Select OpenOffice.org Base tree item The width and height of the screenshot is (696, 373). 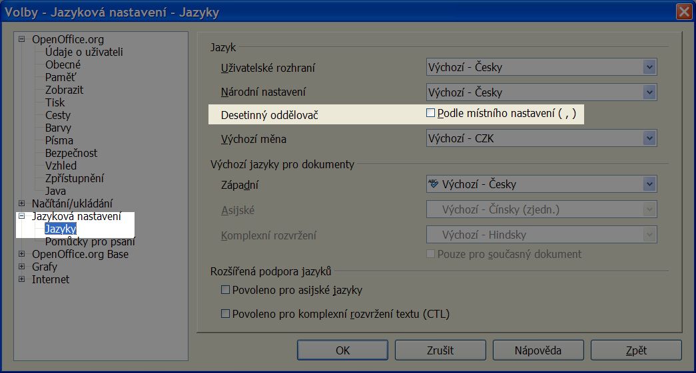point(80,254)
